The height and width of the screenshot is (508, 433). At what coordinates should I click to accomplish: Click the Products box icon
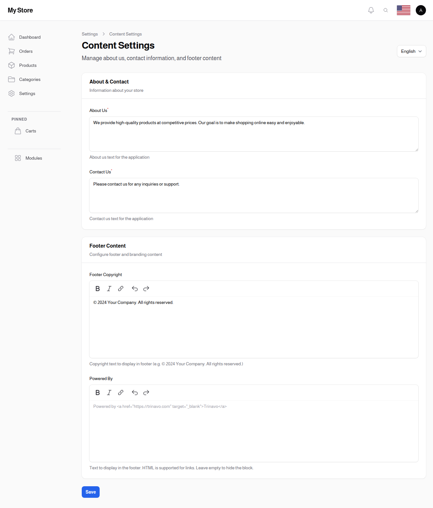point(11,65)
